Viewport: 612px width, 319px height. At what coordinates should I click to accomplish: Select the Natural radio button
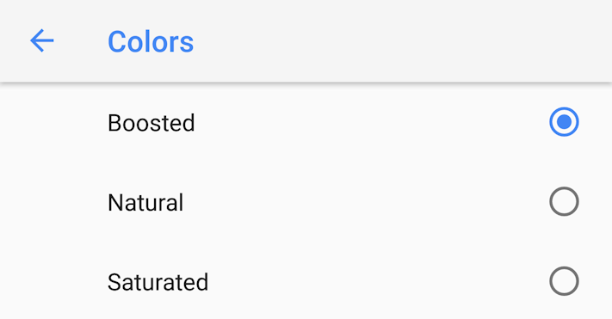[564, 201]
